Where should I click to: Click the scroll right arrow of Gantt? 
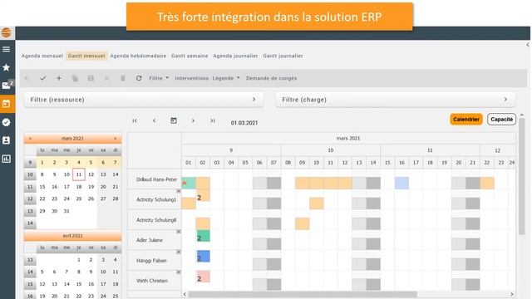(512, 294)
